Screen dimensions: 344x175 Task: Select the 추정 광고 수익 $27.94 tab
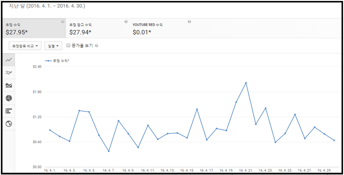97,29
